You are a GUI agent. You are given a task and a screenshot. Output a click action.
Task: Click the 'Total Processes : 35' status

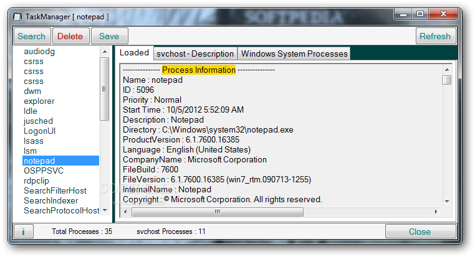82,231
